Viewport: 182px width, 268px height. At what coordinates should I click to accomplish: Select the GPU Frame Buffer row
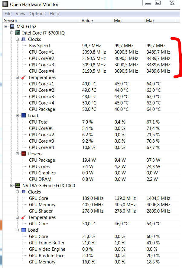(x=91, y=243)
